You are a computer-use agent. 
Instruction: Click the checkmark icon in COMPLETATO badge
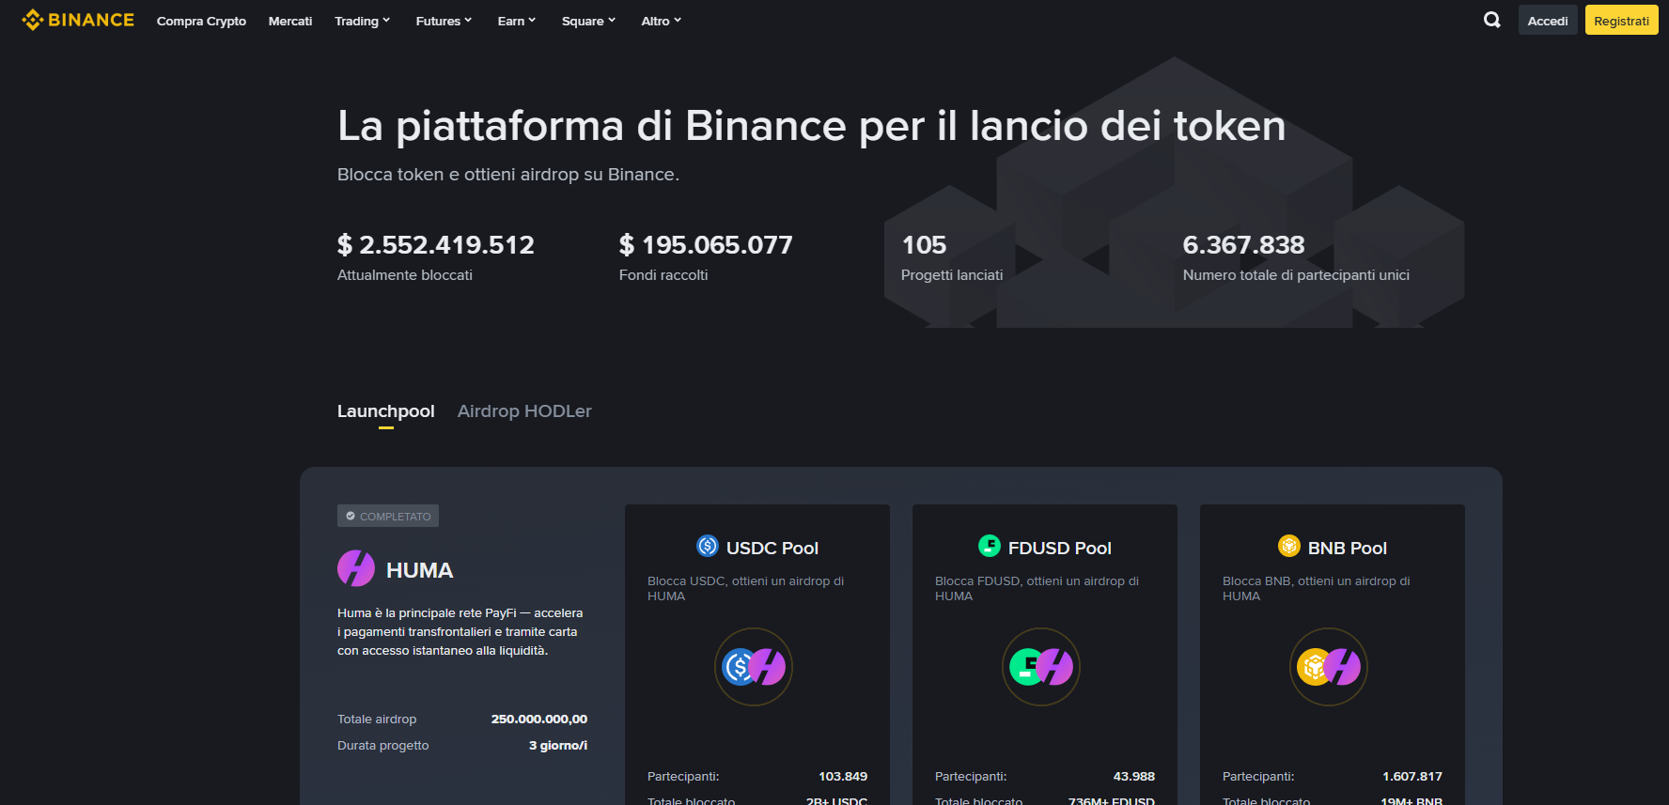coord(351,516)
